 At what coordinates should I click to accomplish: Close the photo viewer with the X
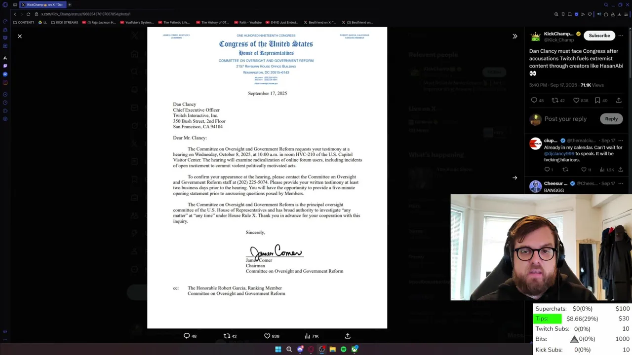[x=20, y=36]
